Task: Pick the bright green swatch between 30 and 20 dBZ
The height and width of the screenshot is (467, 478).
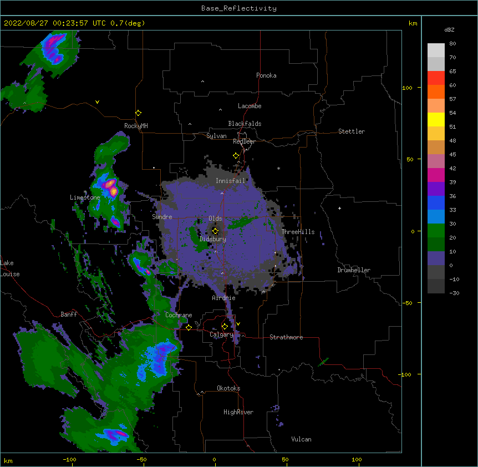Action: 436,231
